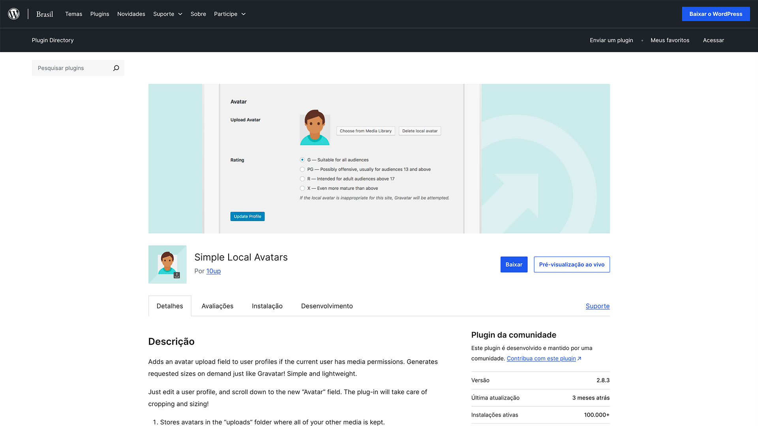
Task: Click the Última atualização label
Action: pos(495,398)
